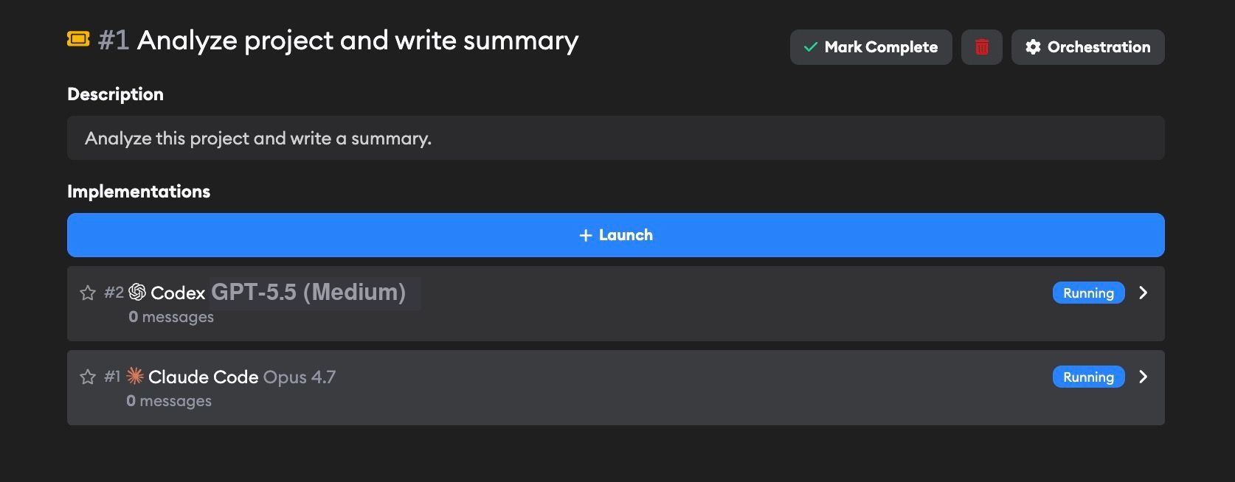Click the green checkmark in Mark Complete

(x=811, y=47)
